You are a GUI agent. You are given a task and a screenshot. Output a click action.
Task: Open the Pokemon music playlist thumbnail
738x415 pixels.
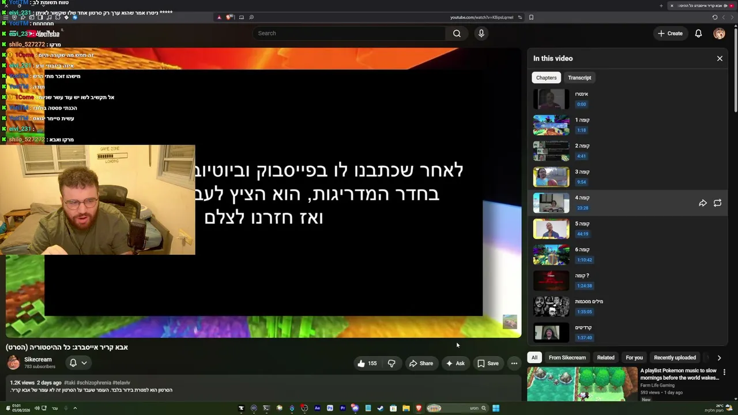[x=582, y=384]
